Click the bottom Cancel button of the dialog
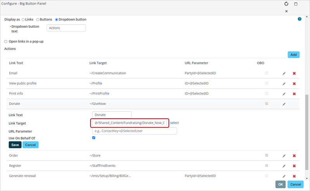The image size is (310, 191). [295, 184]
